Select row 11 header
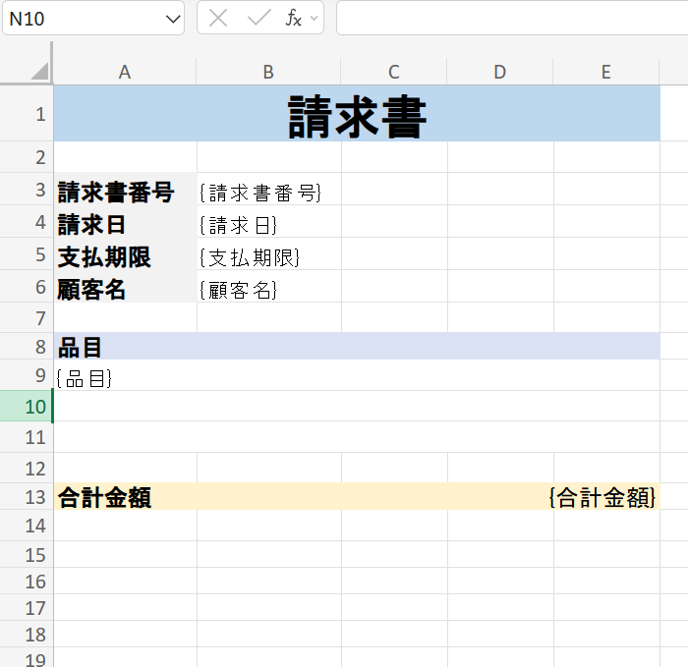 pos(27,437)
